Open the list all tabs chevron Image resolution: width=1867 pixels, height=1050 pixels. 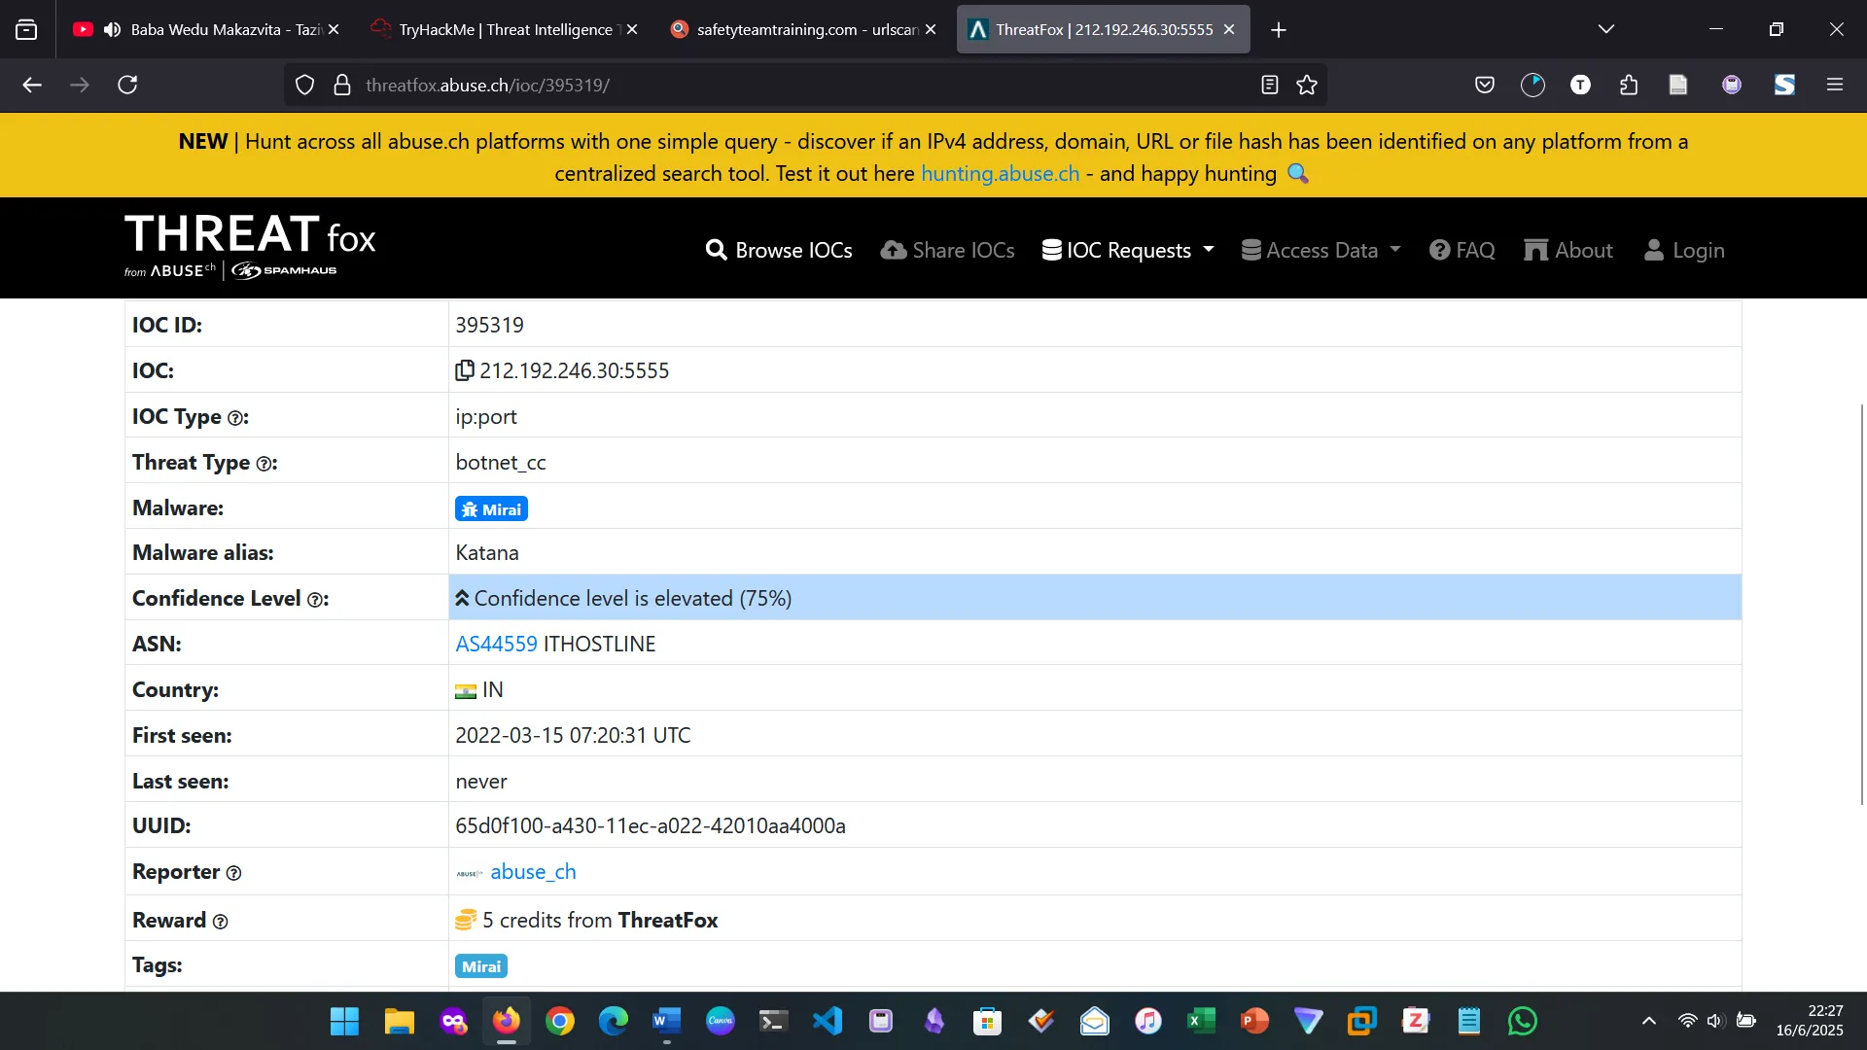tap(1606, 29)
